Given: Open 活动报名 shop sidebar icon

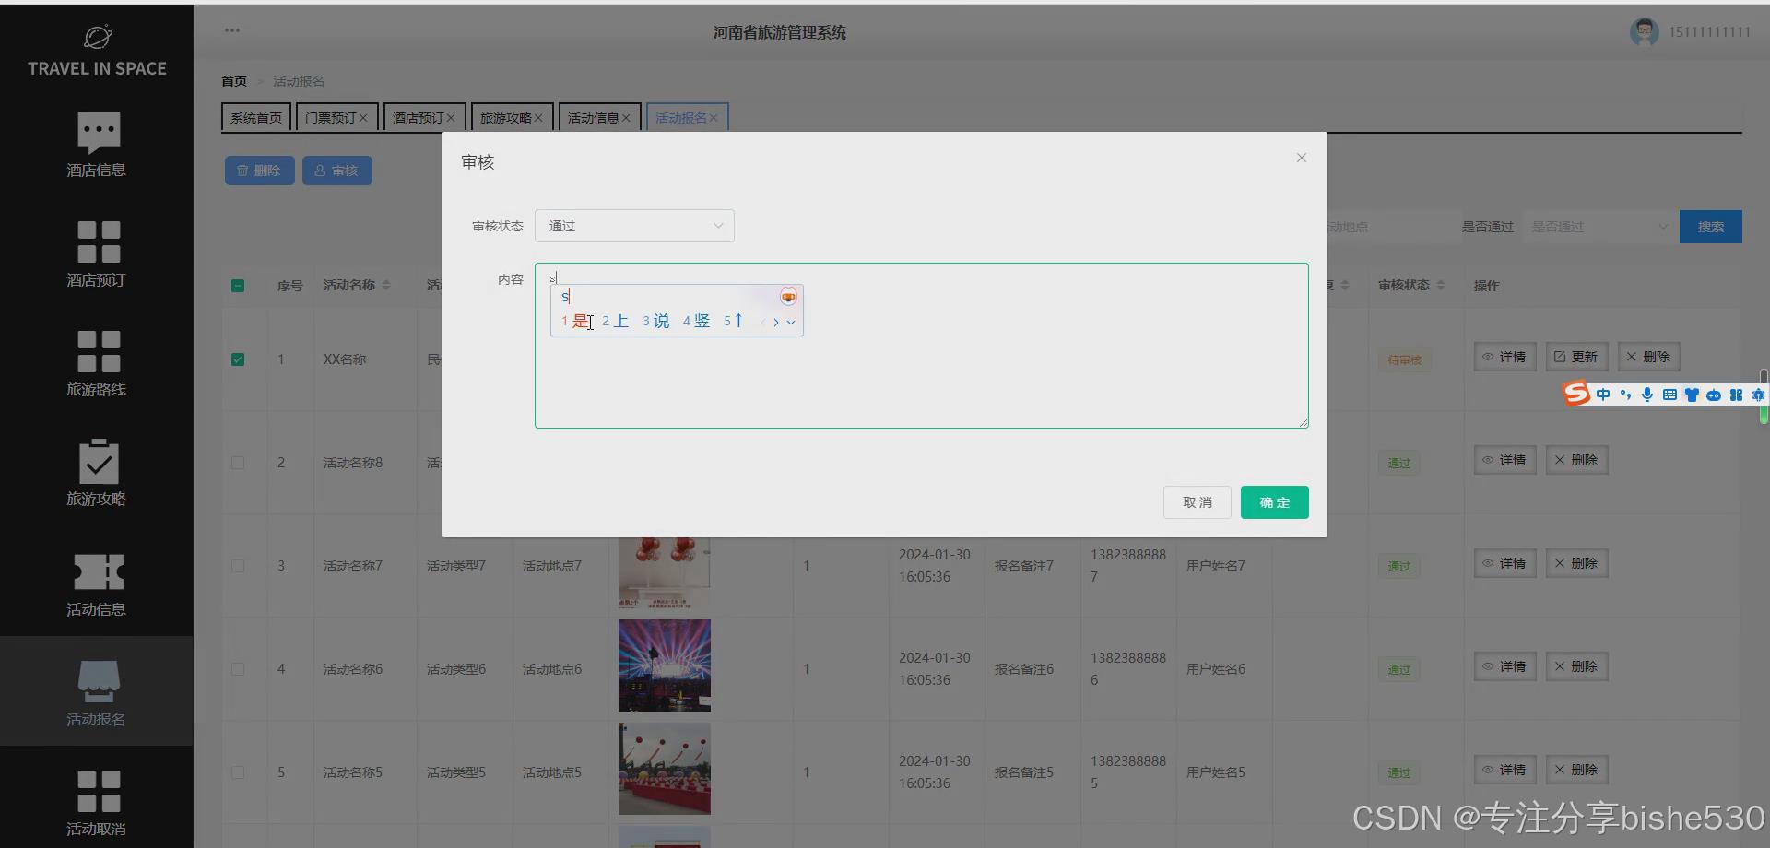Looking at the screenshot, I should click(x=99, y=681).
